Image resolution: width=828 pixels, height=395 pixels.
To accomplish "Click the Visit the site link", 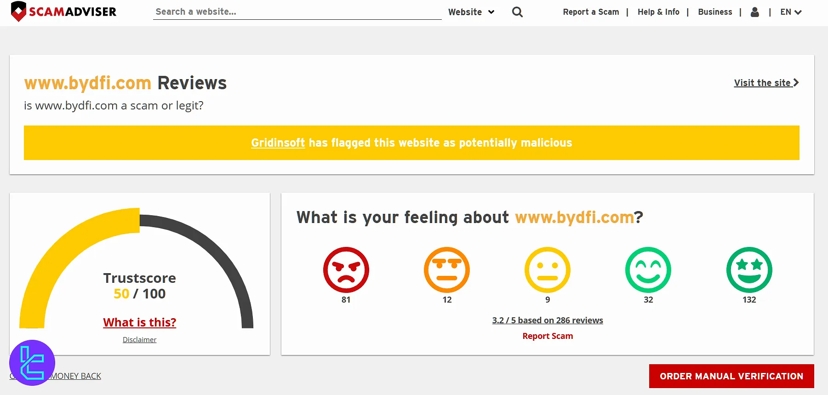I will point(766,83).
